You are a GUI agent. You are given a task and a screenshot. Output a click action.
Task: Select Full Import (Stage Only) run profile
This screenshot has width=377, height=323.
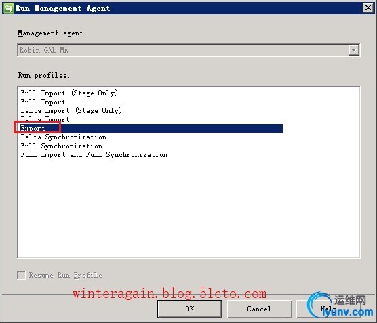(x=69, y=93)
